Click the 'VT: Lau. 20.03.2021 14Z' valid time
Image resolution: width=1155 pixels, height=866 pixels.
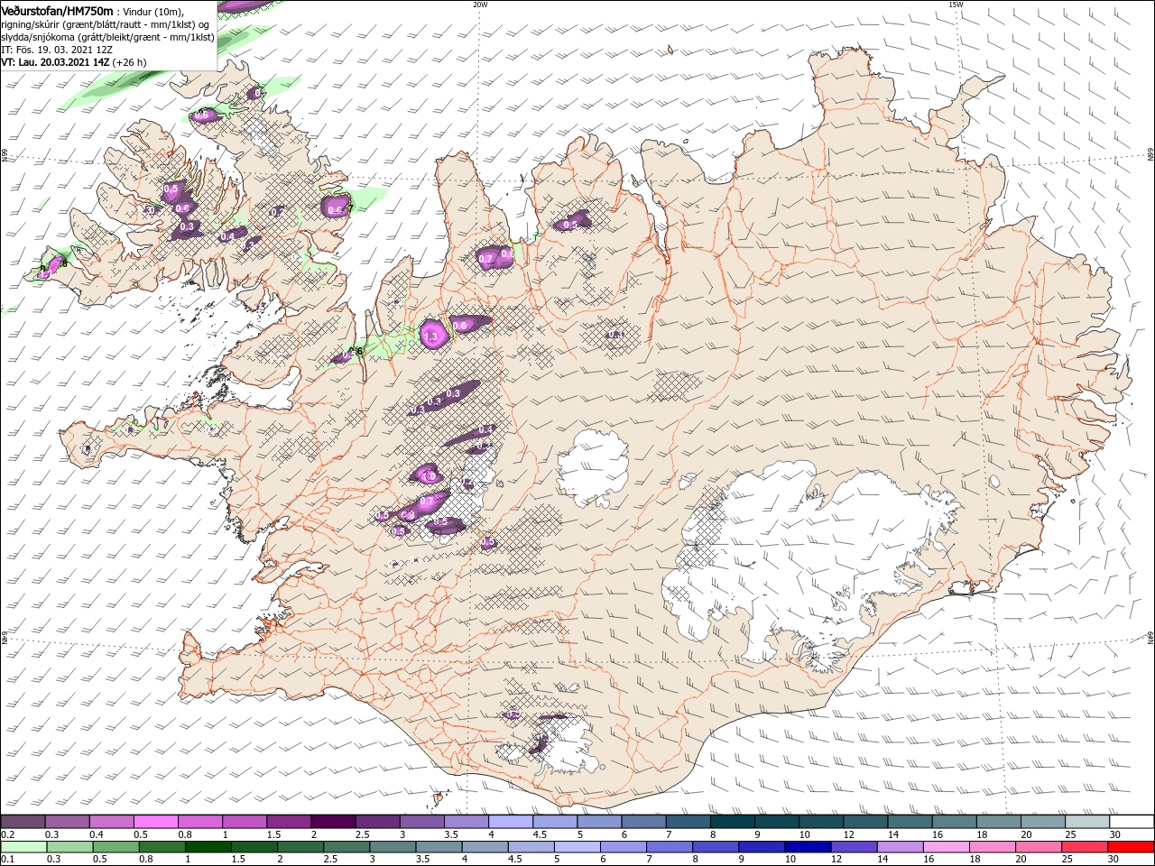[55, 62]
